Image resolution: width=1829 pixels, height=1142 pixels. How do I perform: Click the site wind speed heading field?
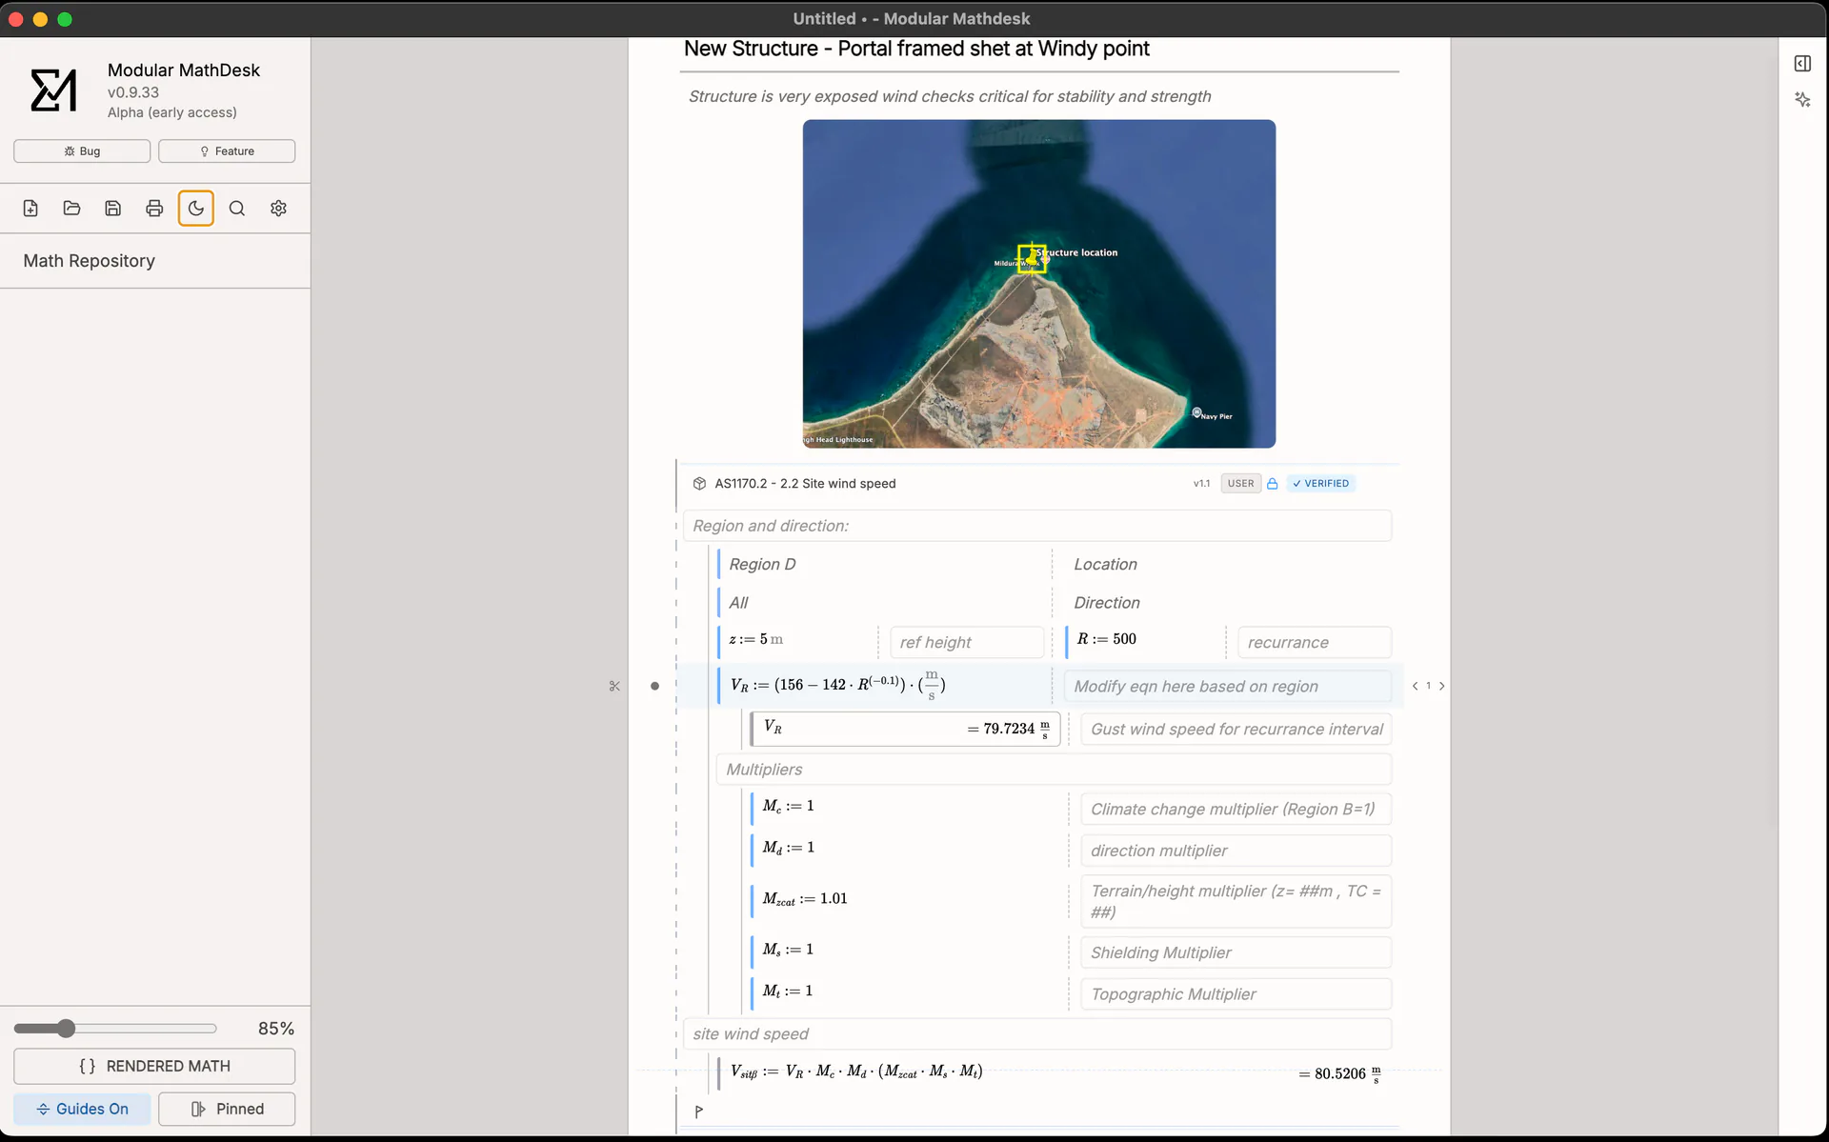click(1037, 1035)
